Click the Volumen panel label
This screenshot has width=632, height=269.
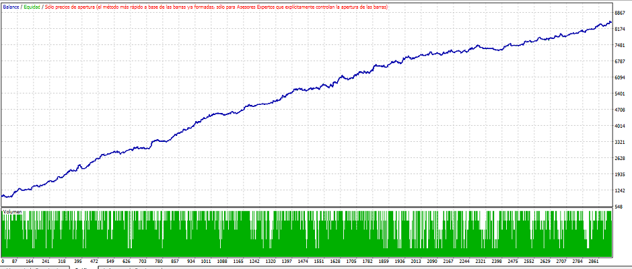coord(12,212)
